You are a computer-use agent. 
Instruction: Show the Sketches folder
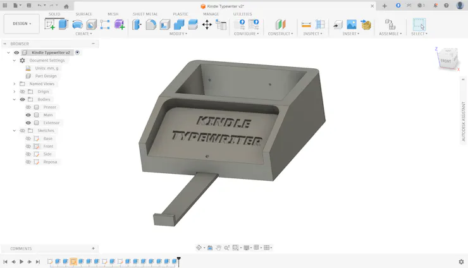[22, 130]
